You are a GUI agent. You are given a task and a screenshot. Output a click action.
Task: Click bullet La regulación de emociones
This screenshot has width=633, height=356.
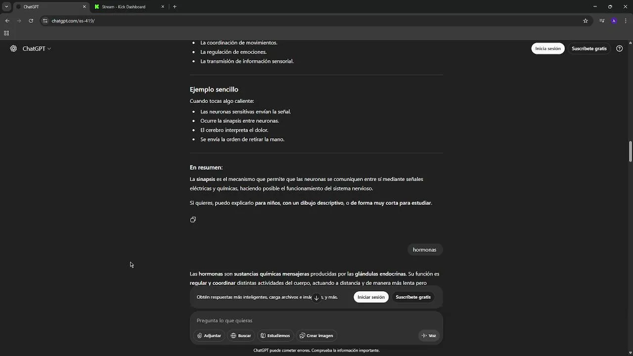point(233,52)
